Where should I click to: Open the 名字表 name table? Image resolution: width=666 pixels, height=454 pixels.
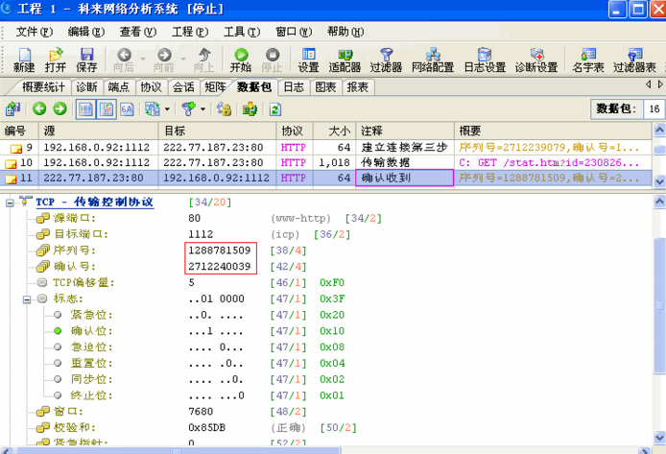click(x=588, y=60)
